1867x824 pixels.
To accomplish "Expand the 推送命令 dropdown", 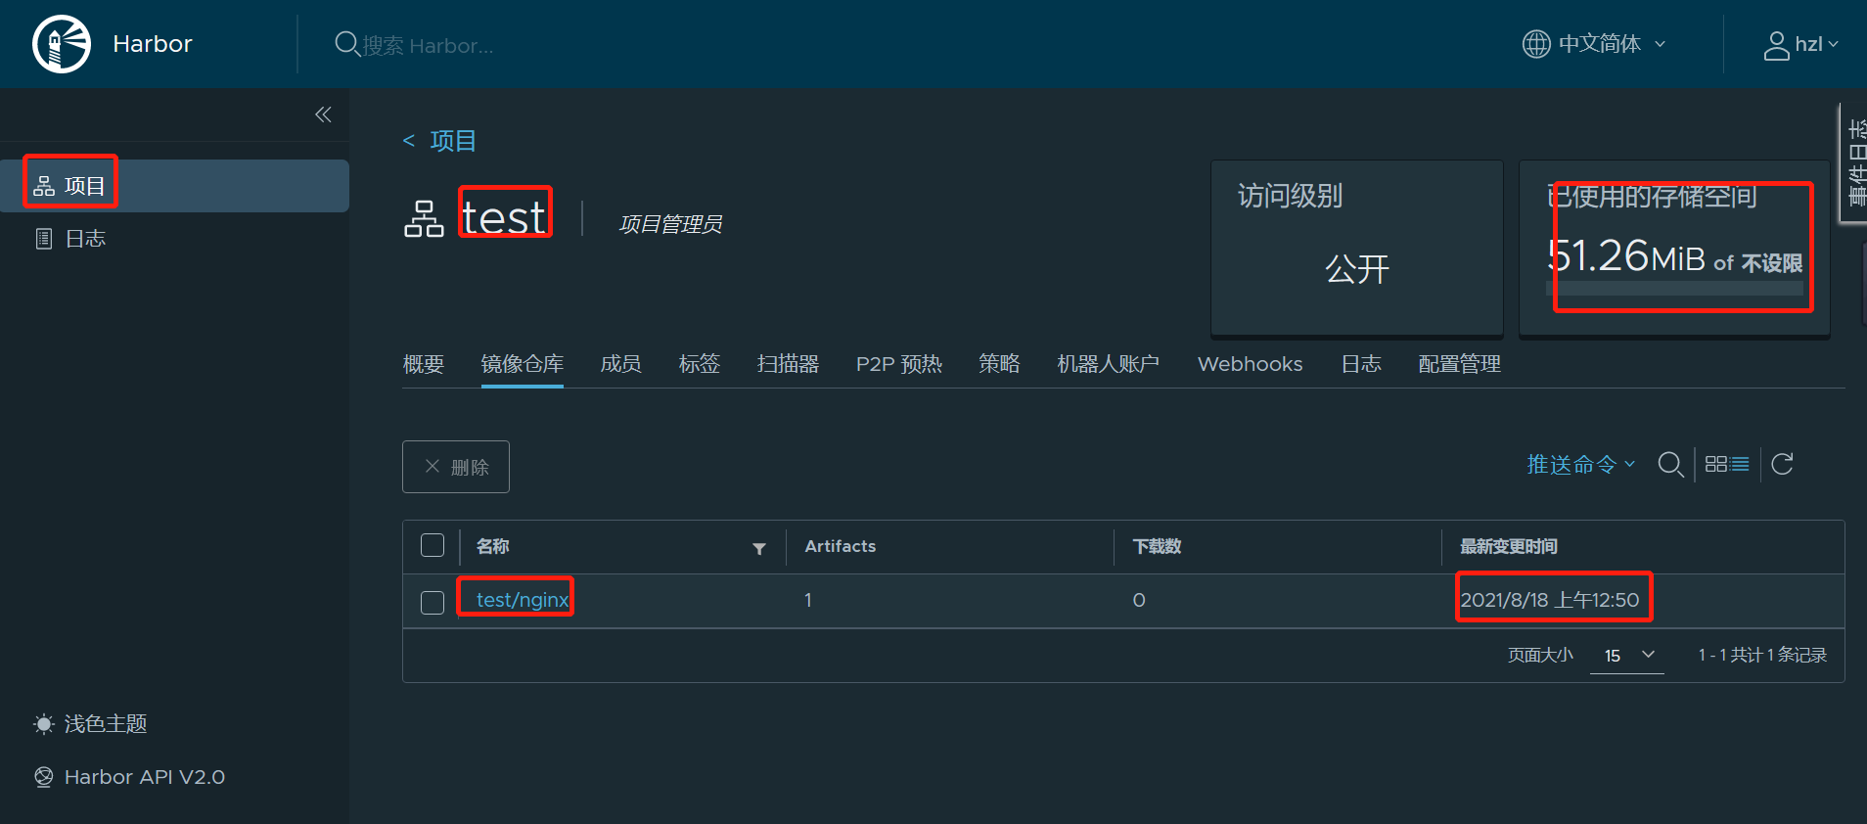I will coord(1581,465).
